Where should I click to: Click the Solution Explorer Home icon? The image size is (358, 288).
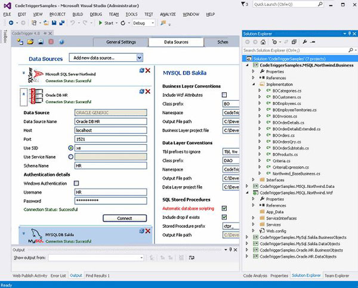[x=263, y=42]
